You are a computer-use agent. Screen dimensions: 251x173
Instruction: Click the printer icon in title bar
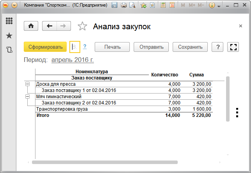pos(124,5)
